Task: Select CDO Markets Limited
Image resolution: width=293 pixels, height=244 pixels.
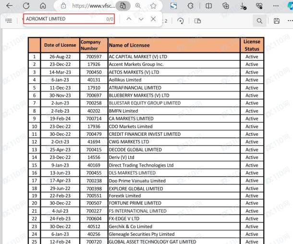Action: (131, 127)
